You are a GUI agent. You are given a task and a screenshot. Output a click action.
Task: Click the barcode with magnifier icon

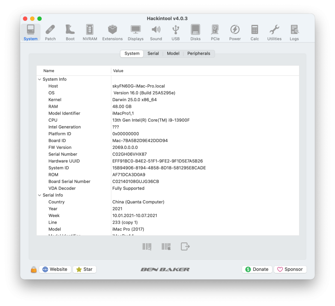pyautogui.click(x=147, y=246)
